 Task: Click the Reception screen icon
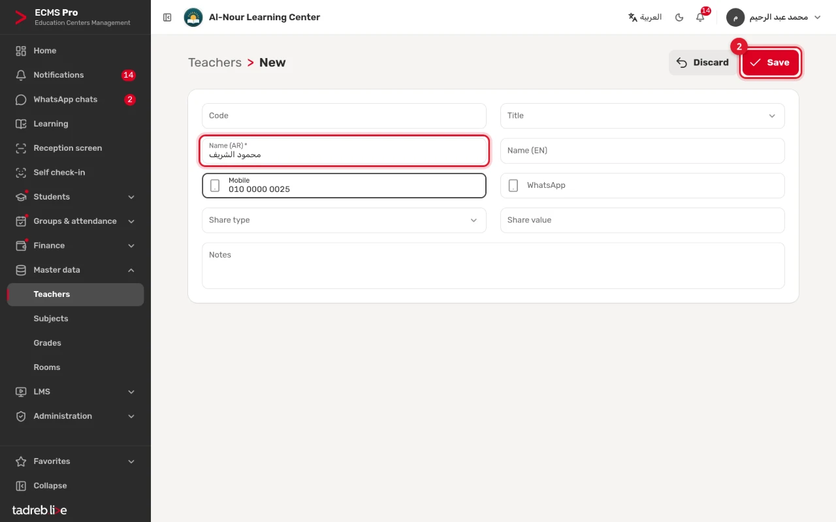(x=21, y=148)
